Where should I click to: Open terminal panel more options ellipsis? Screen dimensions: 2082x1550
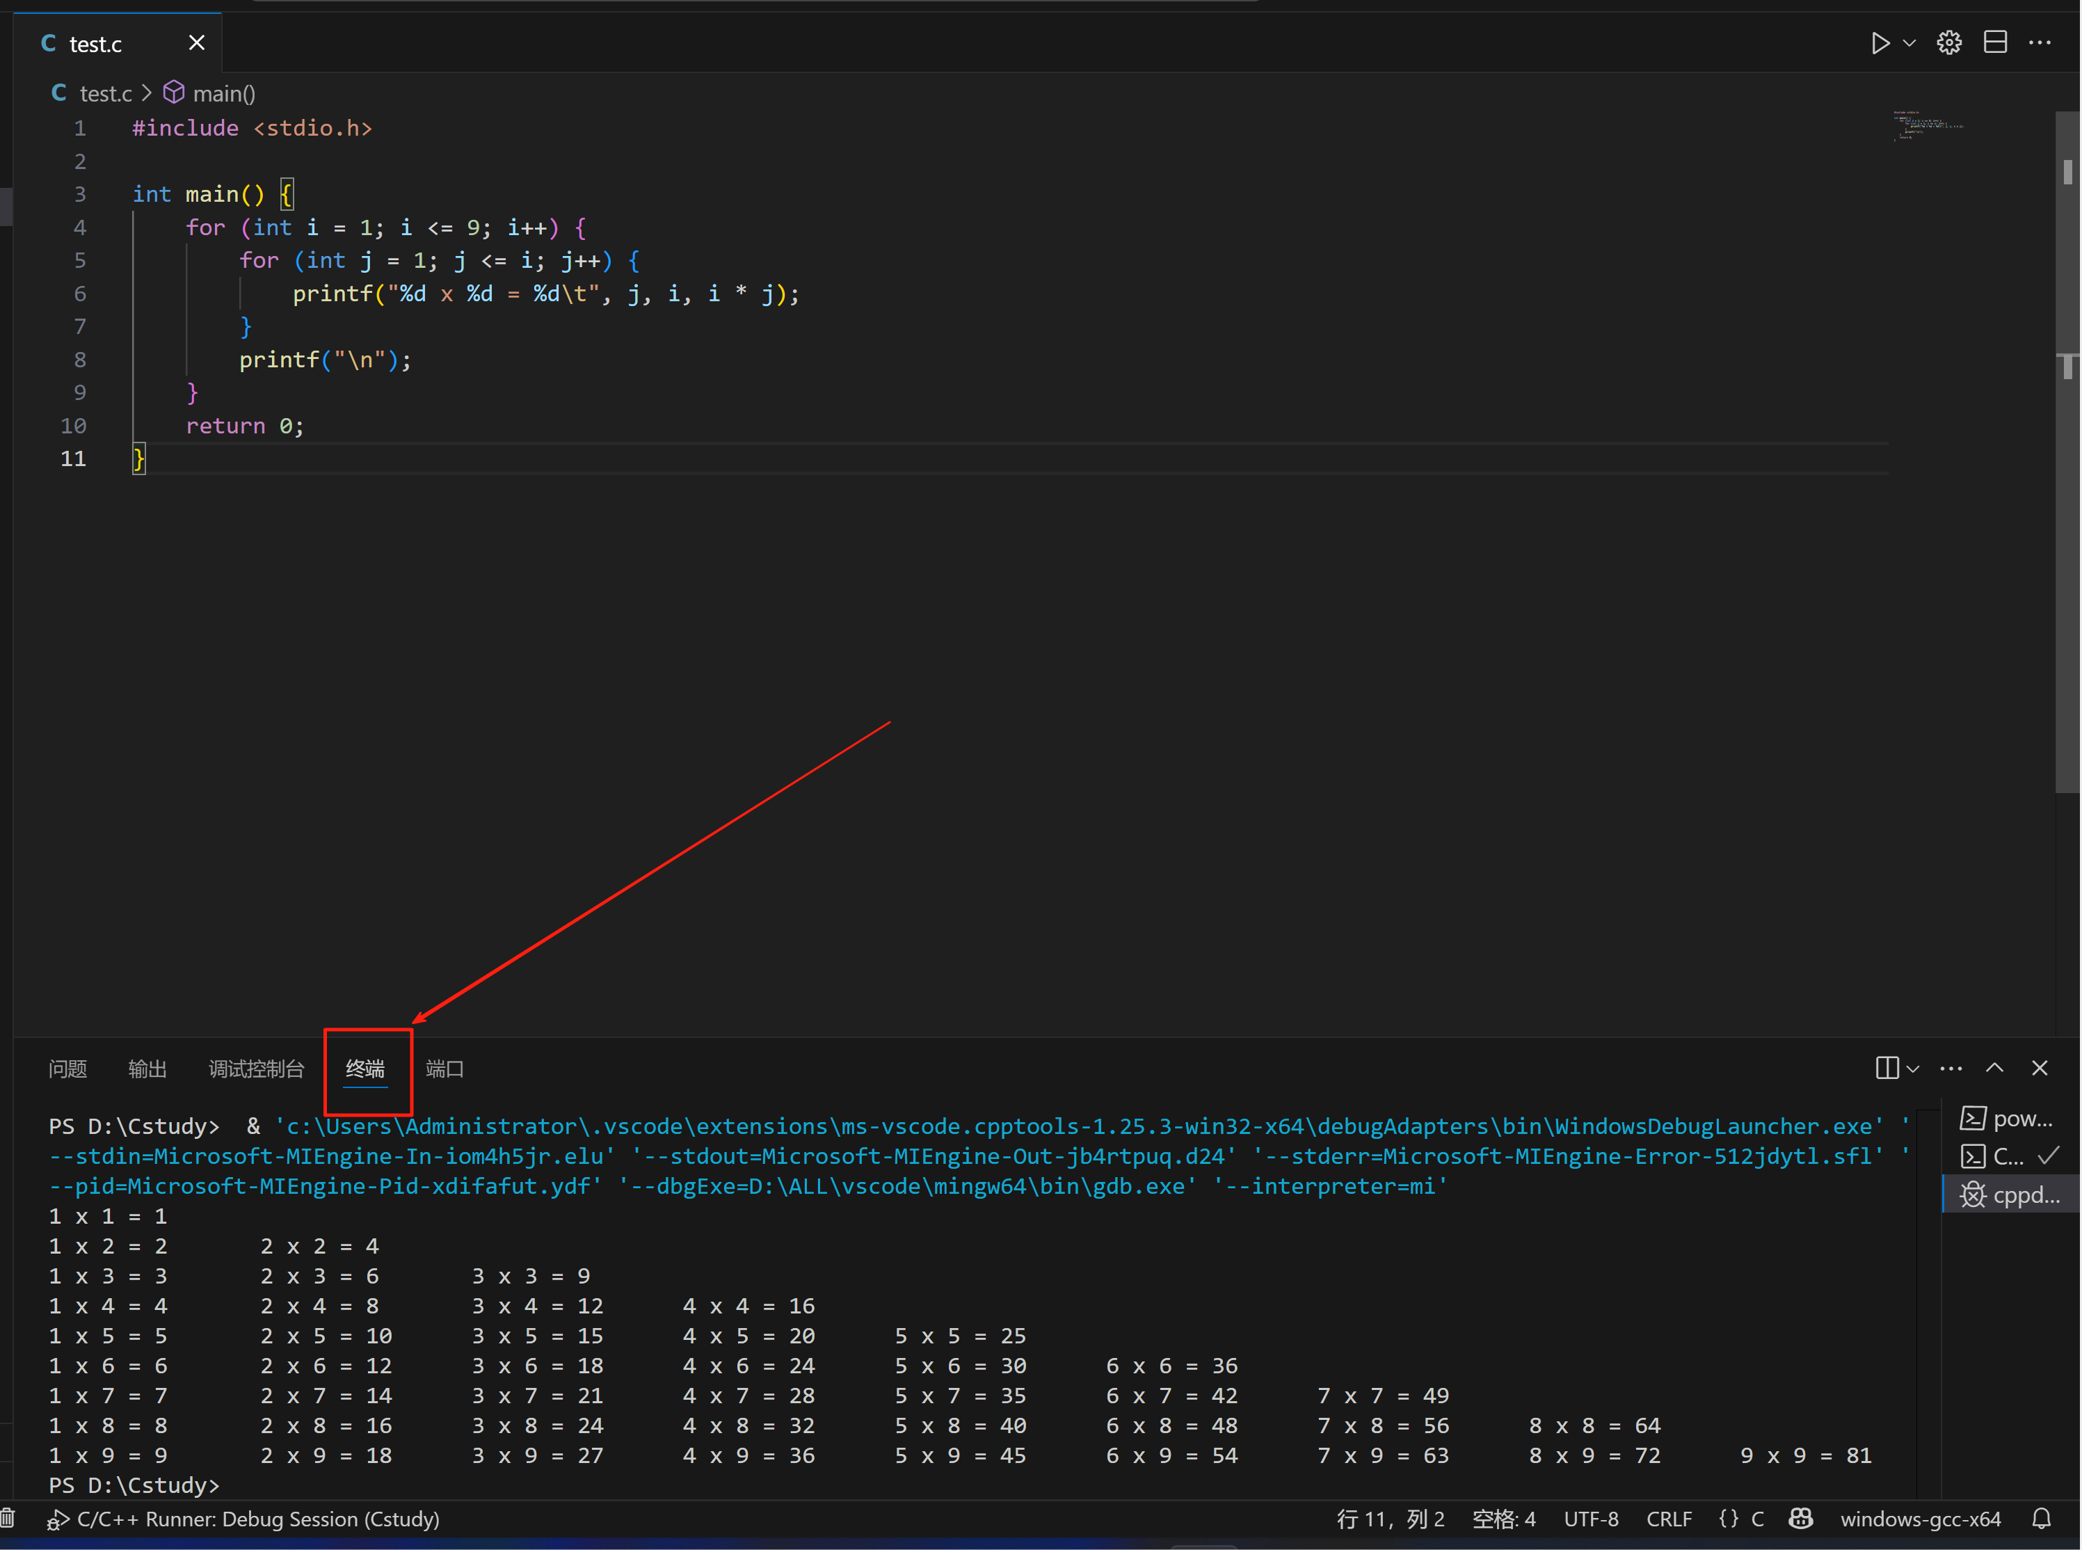1952,1068
